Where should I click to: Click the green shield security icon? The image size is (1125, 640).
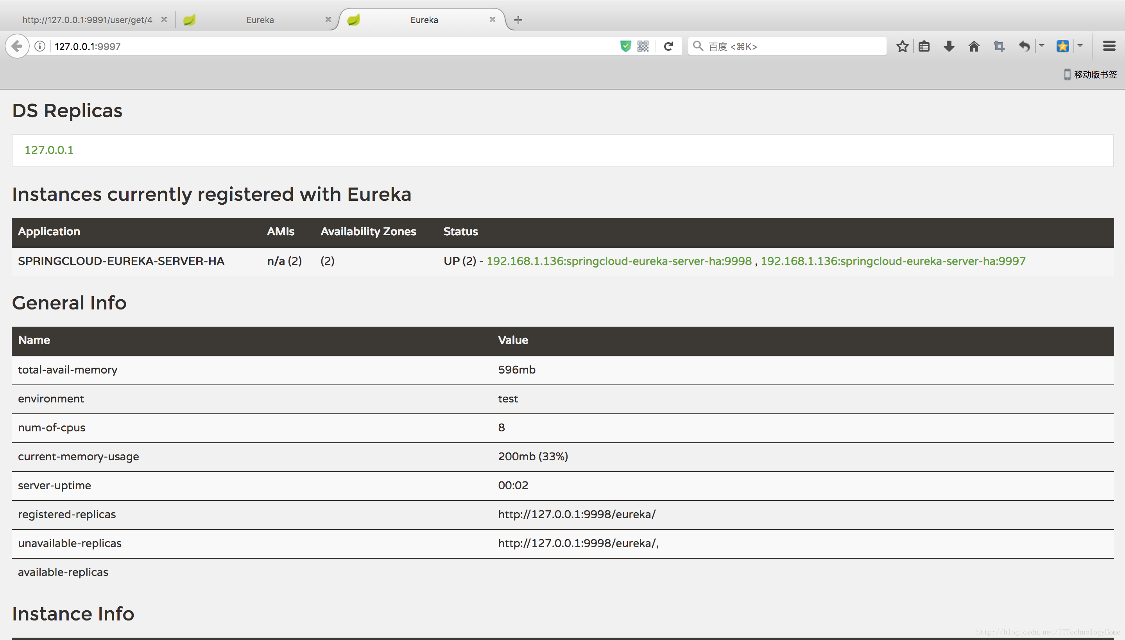[625, 46]
